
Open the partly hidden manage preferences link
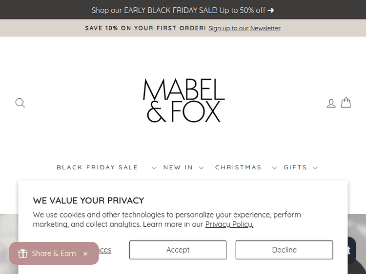pyautogui.click(x=105, y=250)
